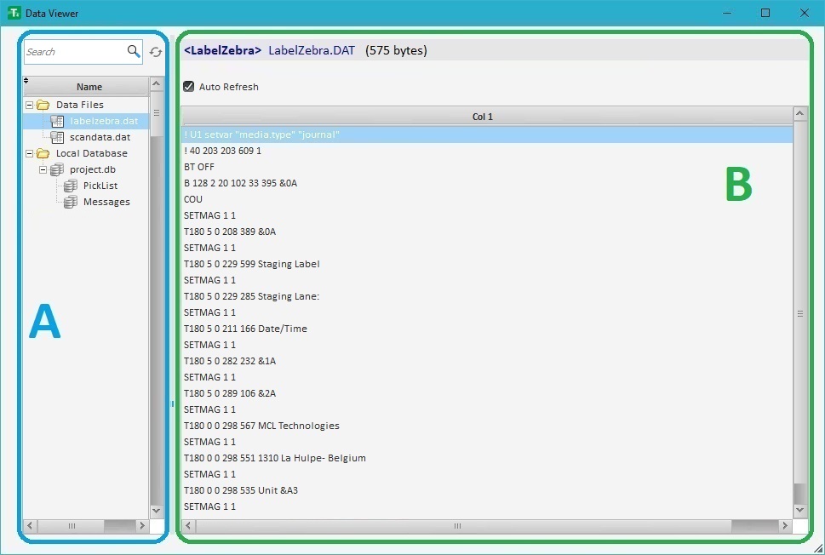The width and height of the screenshot is (825, 555).
Task: Click the Messages table icon
Action: [x=71, y=202]
